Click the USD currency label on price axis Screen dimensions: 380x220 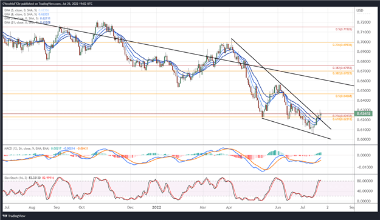(360, 10)
